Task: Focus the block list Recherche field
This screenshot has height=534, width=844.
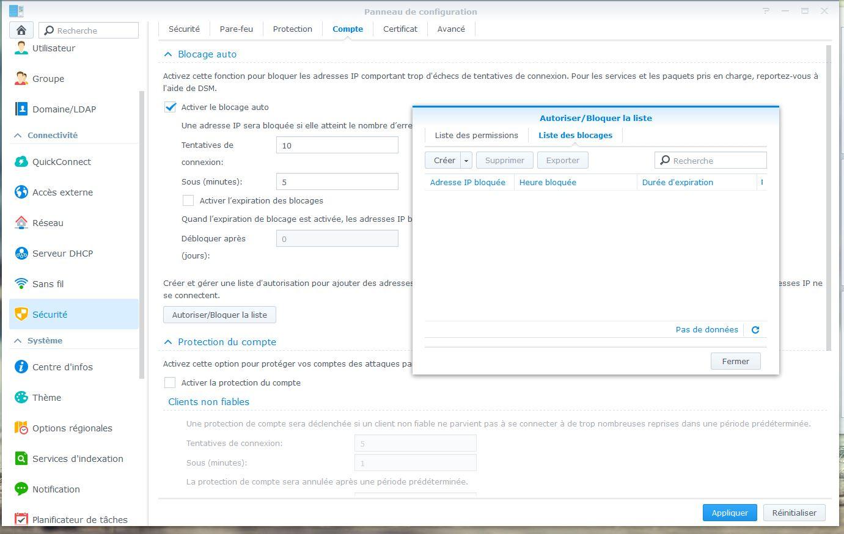Action: point(710,161)
